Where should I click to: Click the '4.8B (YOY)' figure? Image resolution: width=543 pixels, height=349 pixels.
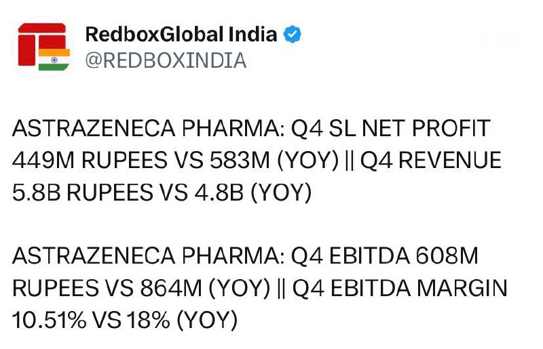[253, 192]
